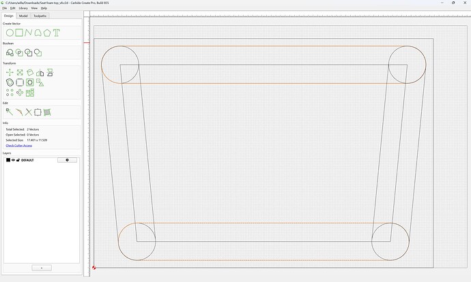This screenshot has width=471, height=282.
Task: Open the Align Vectors tool
Action: click(x=30, y=82)
